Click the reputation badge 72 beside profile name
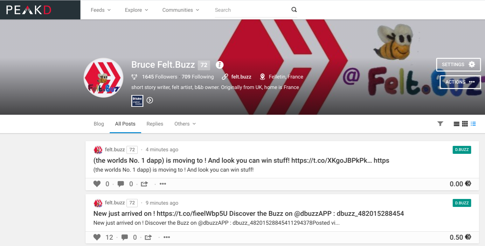The image size is (485, 246). [204, 65]
